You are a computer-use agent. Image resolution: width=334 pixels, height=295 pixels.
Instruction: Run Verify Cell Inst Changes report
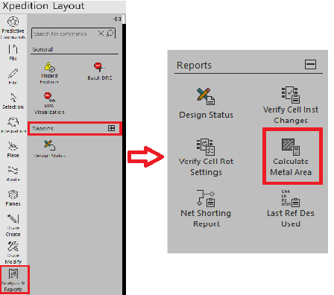291,105
